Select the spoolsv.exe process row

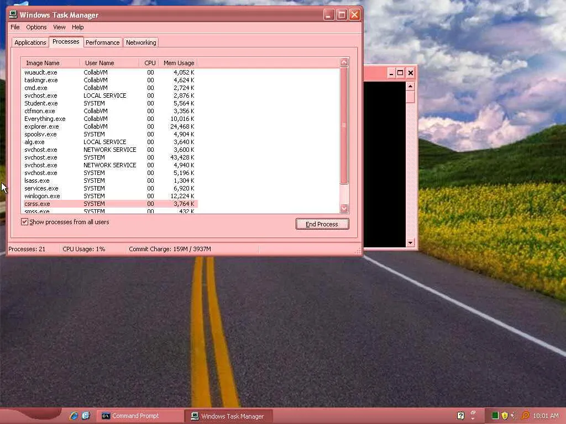click(x=109, y=134)
